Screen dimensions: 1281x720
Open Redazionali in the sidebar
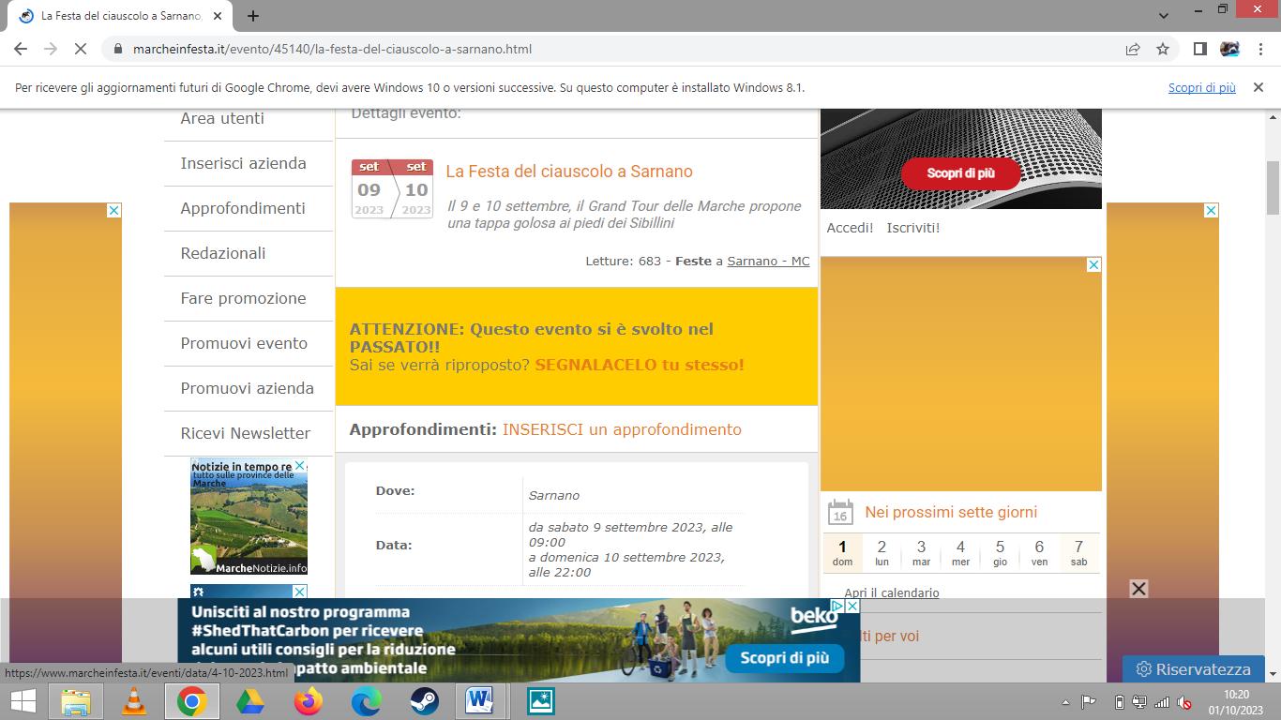click(223, 253)
